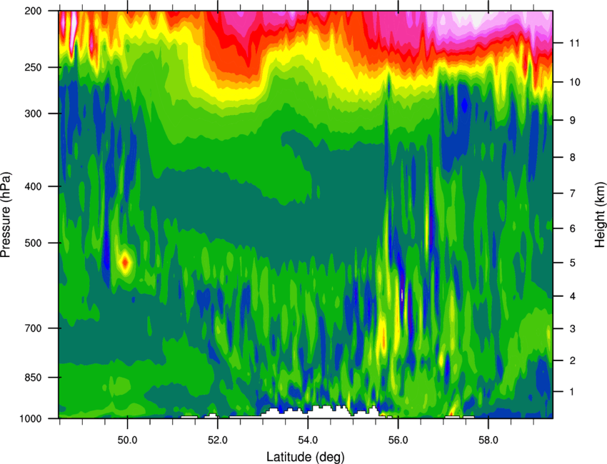Click the 500 pressure axis label
This screenshot has height=464, width=607.
tap(32, 243)
